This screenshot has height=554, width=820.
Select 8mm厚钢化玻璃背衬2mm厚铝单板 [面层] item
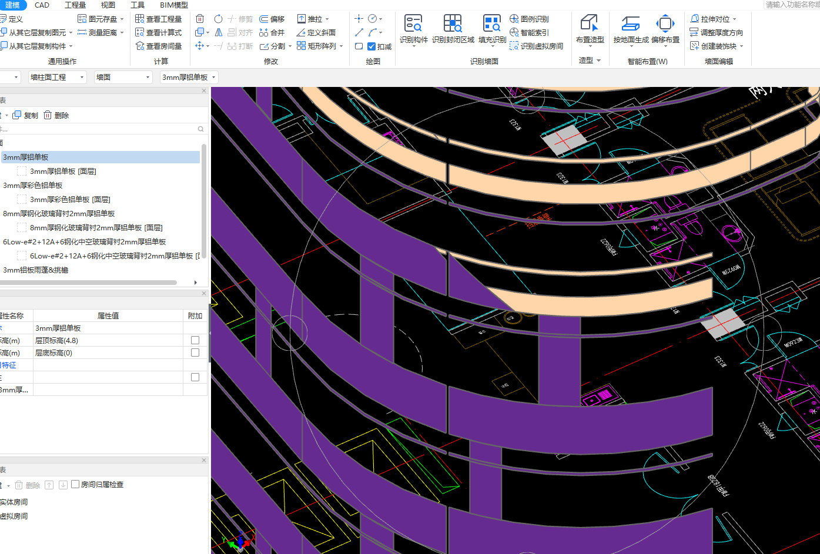pyautogui.click(x=96, y=227)
